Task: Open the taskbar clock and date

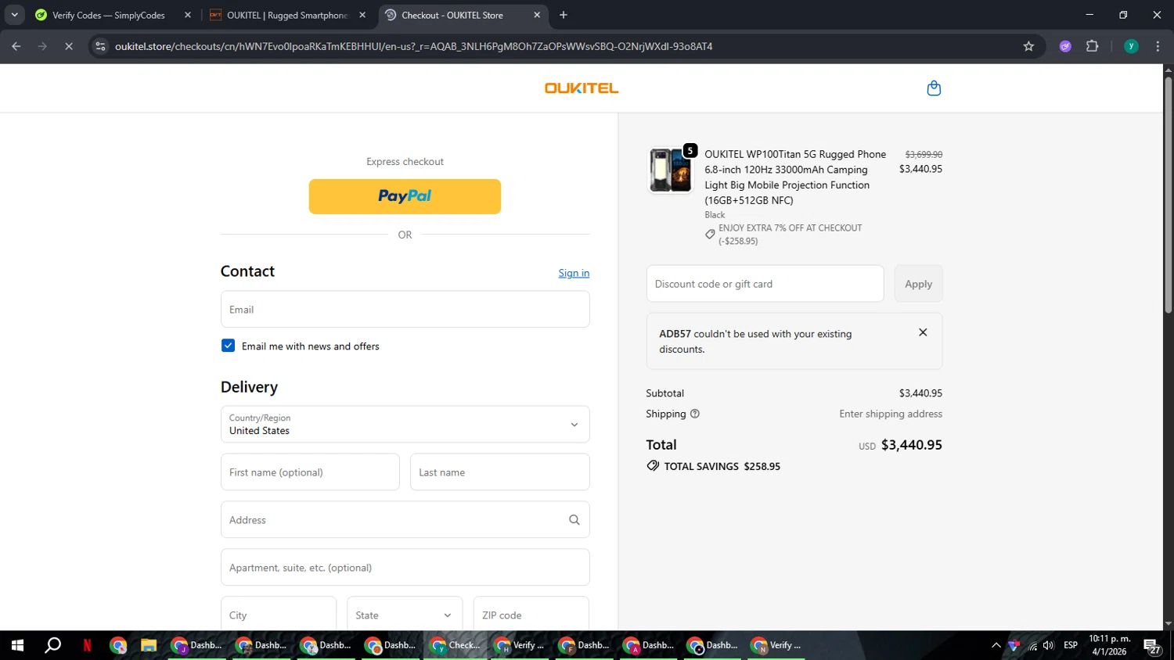Action: point(1109,645)
